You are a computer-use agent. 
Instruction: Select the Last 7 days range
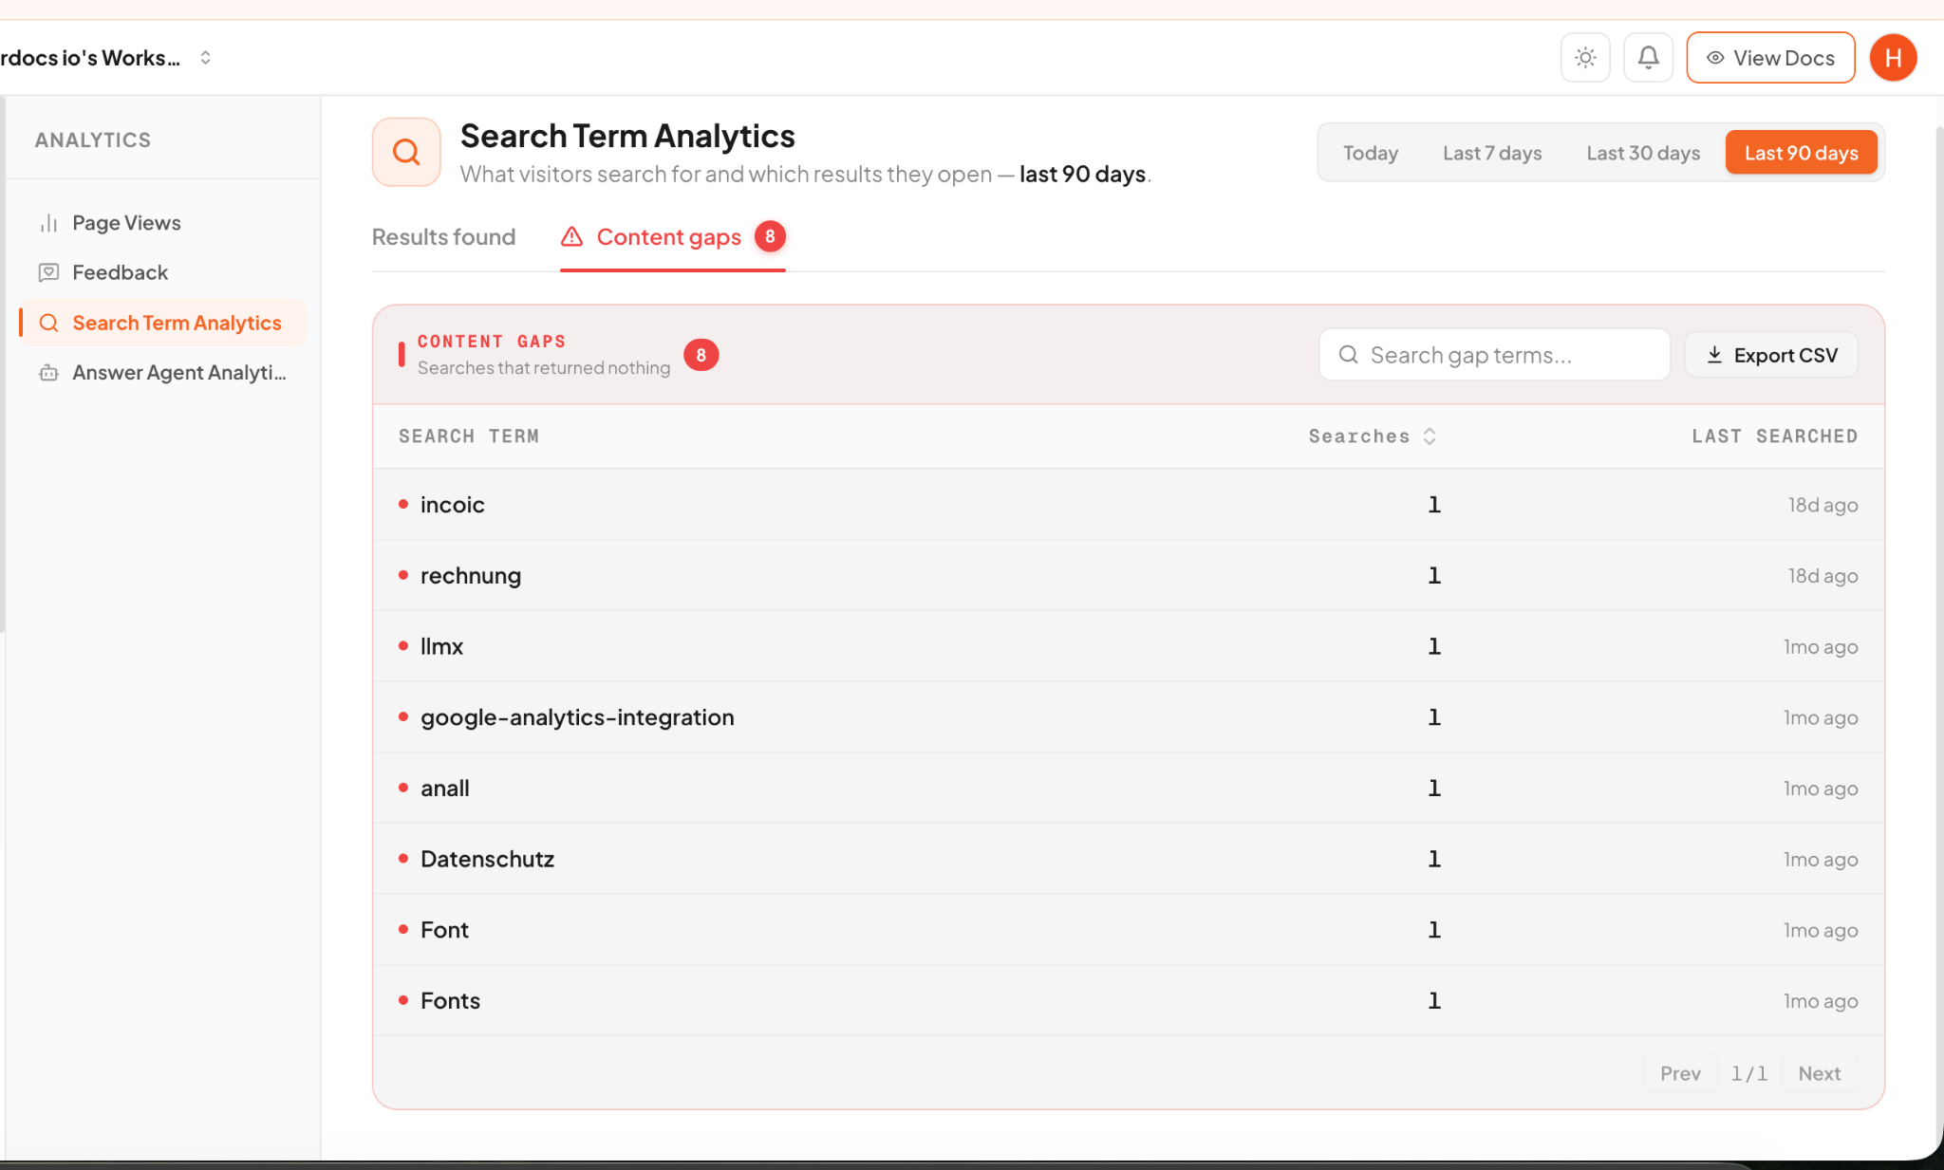coord(1491,153)
